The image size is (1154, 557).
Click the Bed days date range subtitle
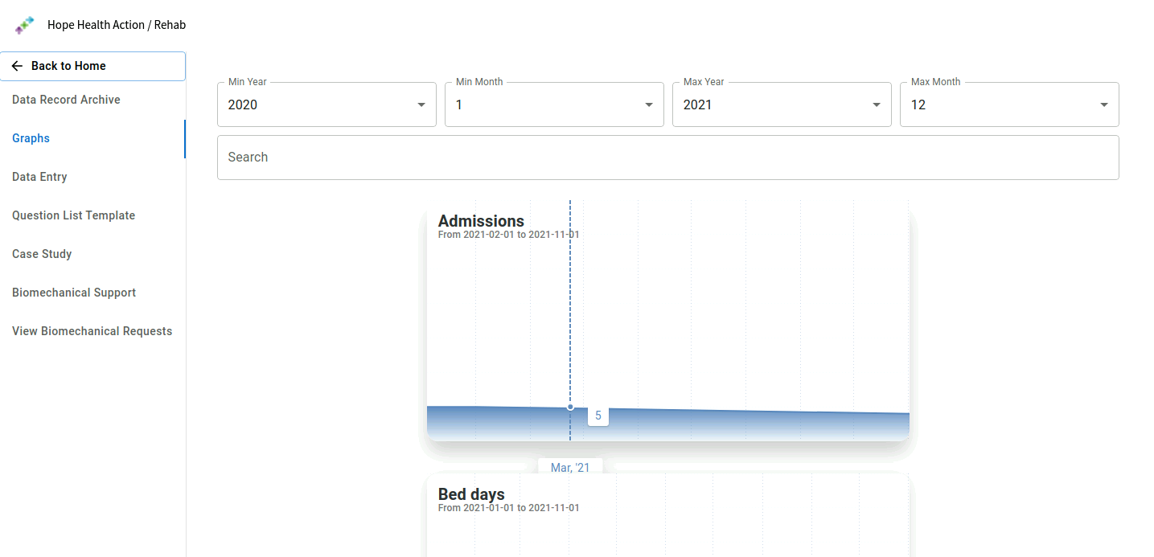(508, 508)
